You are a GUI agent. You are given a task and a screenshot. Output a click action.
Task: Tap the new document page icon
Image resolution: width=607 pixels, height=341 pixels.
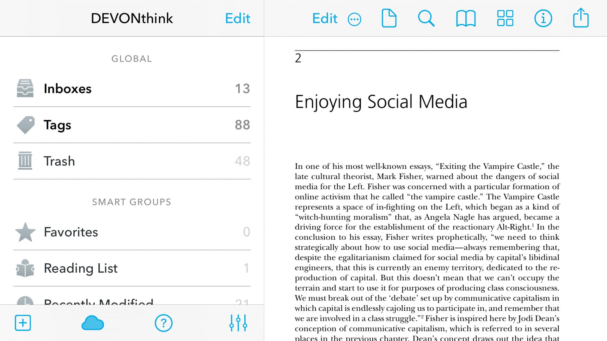point(389,18)
